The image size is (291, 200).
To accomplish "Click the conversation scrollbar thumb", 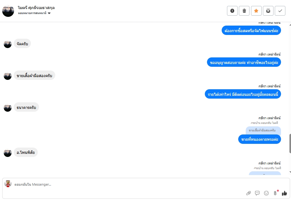I will pos(290,143).
